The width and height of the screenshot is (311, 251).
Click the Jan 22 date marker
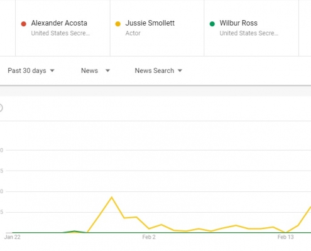13,237
